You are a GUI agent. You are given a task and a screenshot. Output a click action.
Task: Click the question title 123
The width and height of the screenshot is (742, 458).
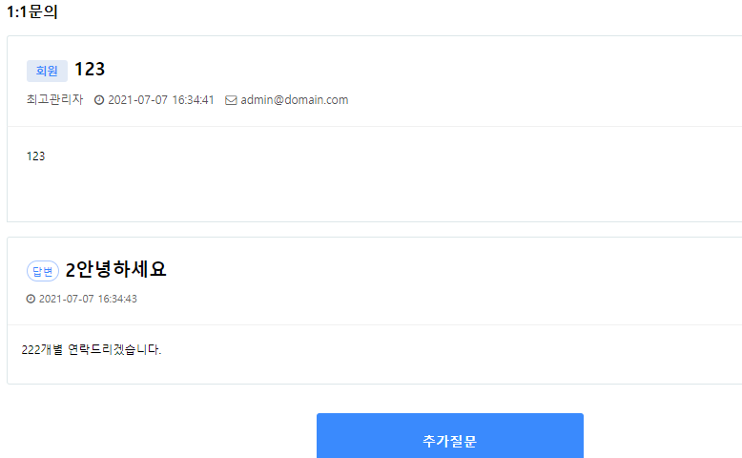(90, 69)
